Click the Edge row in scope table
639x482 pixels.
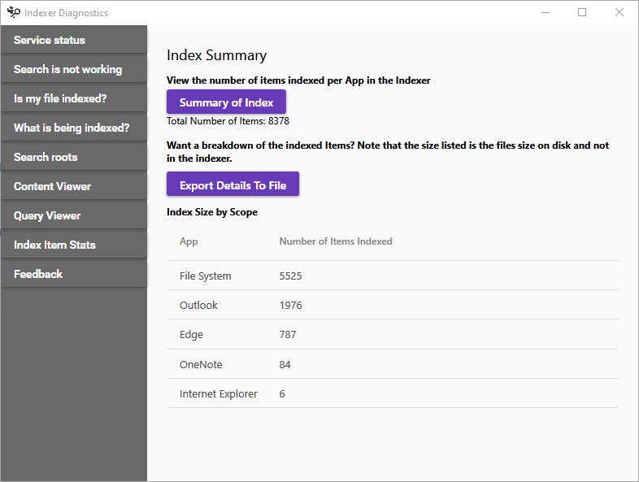tap(392, 334)
